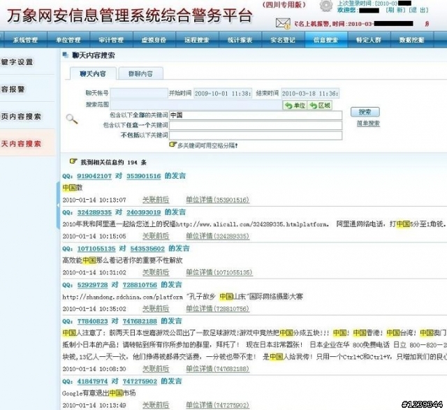Click the 单位 scope button

pos(295,105)
